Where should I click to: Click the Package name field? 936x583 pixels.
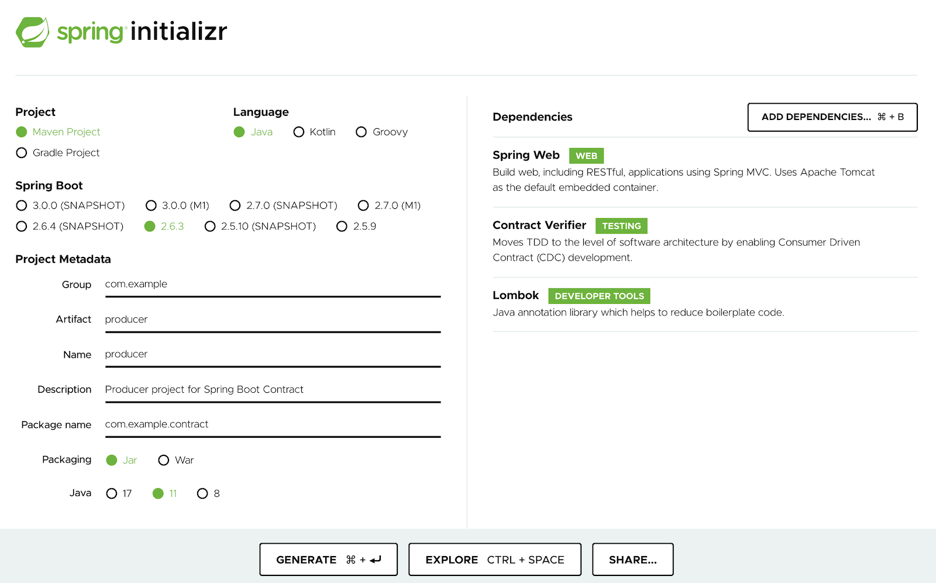point(272,424)
